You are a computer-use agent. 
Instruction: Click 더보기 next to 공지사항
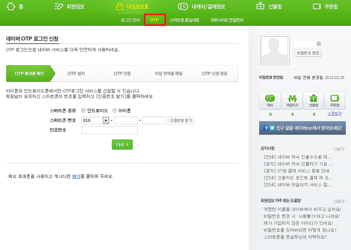click(x=339, y=149)
